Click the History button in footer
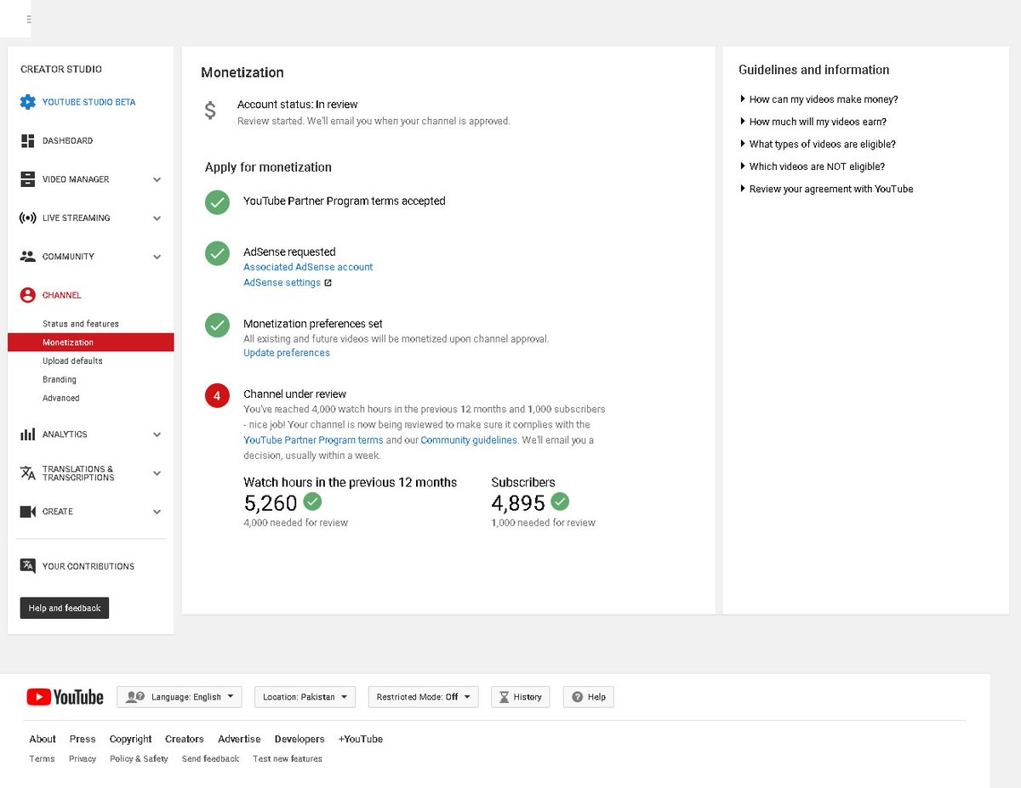The image size is (1021, 788). (x=521, y=697)
